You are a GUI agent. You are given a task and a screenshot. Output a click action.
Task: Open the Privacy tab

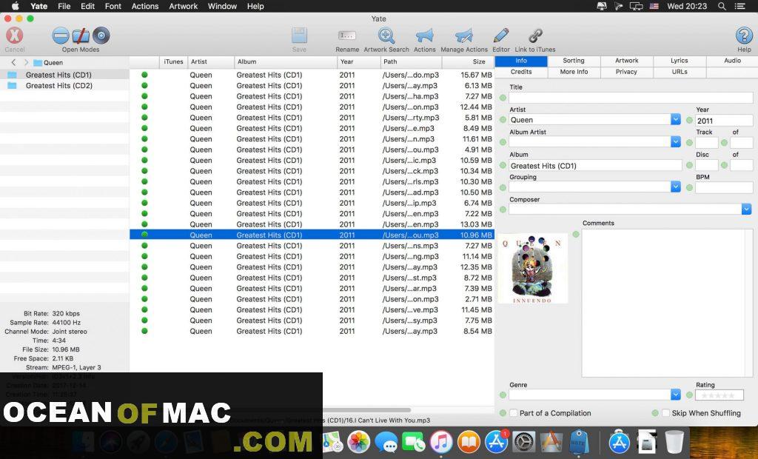(626, 72)
